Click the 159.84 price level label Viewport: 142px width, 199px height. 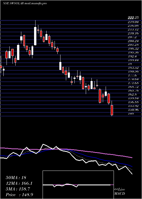point(133,98)
